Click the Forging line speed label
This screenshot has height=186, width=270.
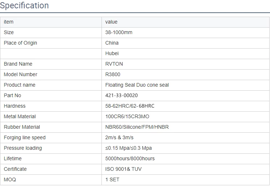(x=25, y=138)
